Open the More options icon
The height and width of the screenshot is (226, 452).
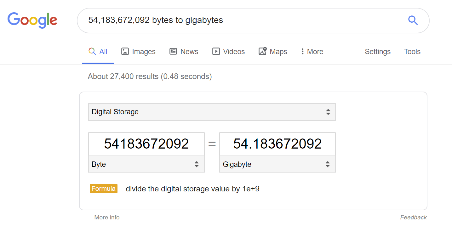pos(303,51)
